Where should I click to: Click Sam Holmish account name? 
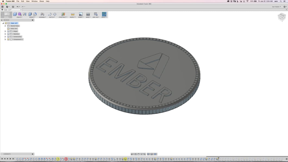(x=276, y=7)
